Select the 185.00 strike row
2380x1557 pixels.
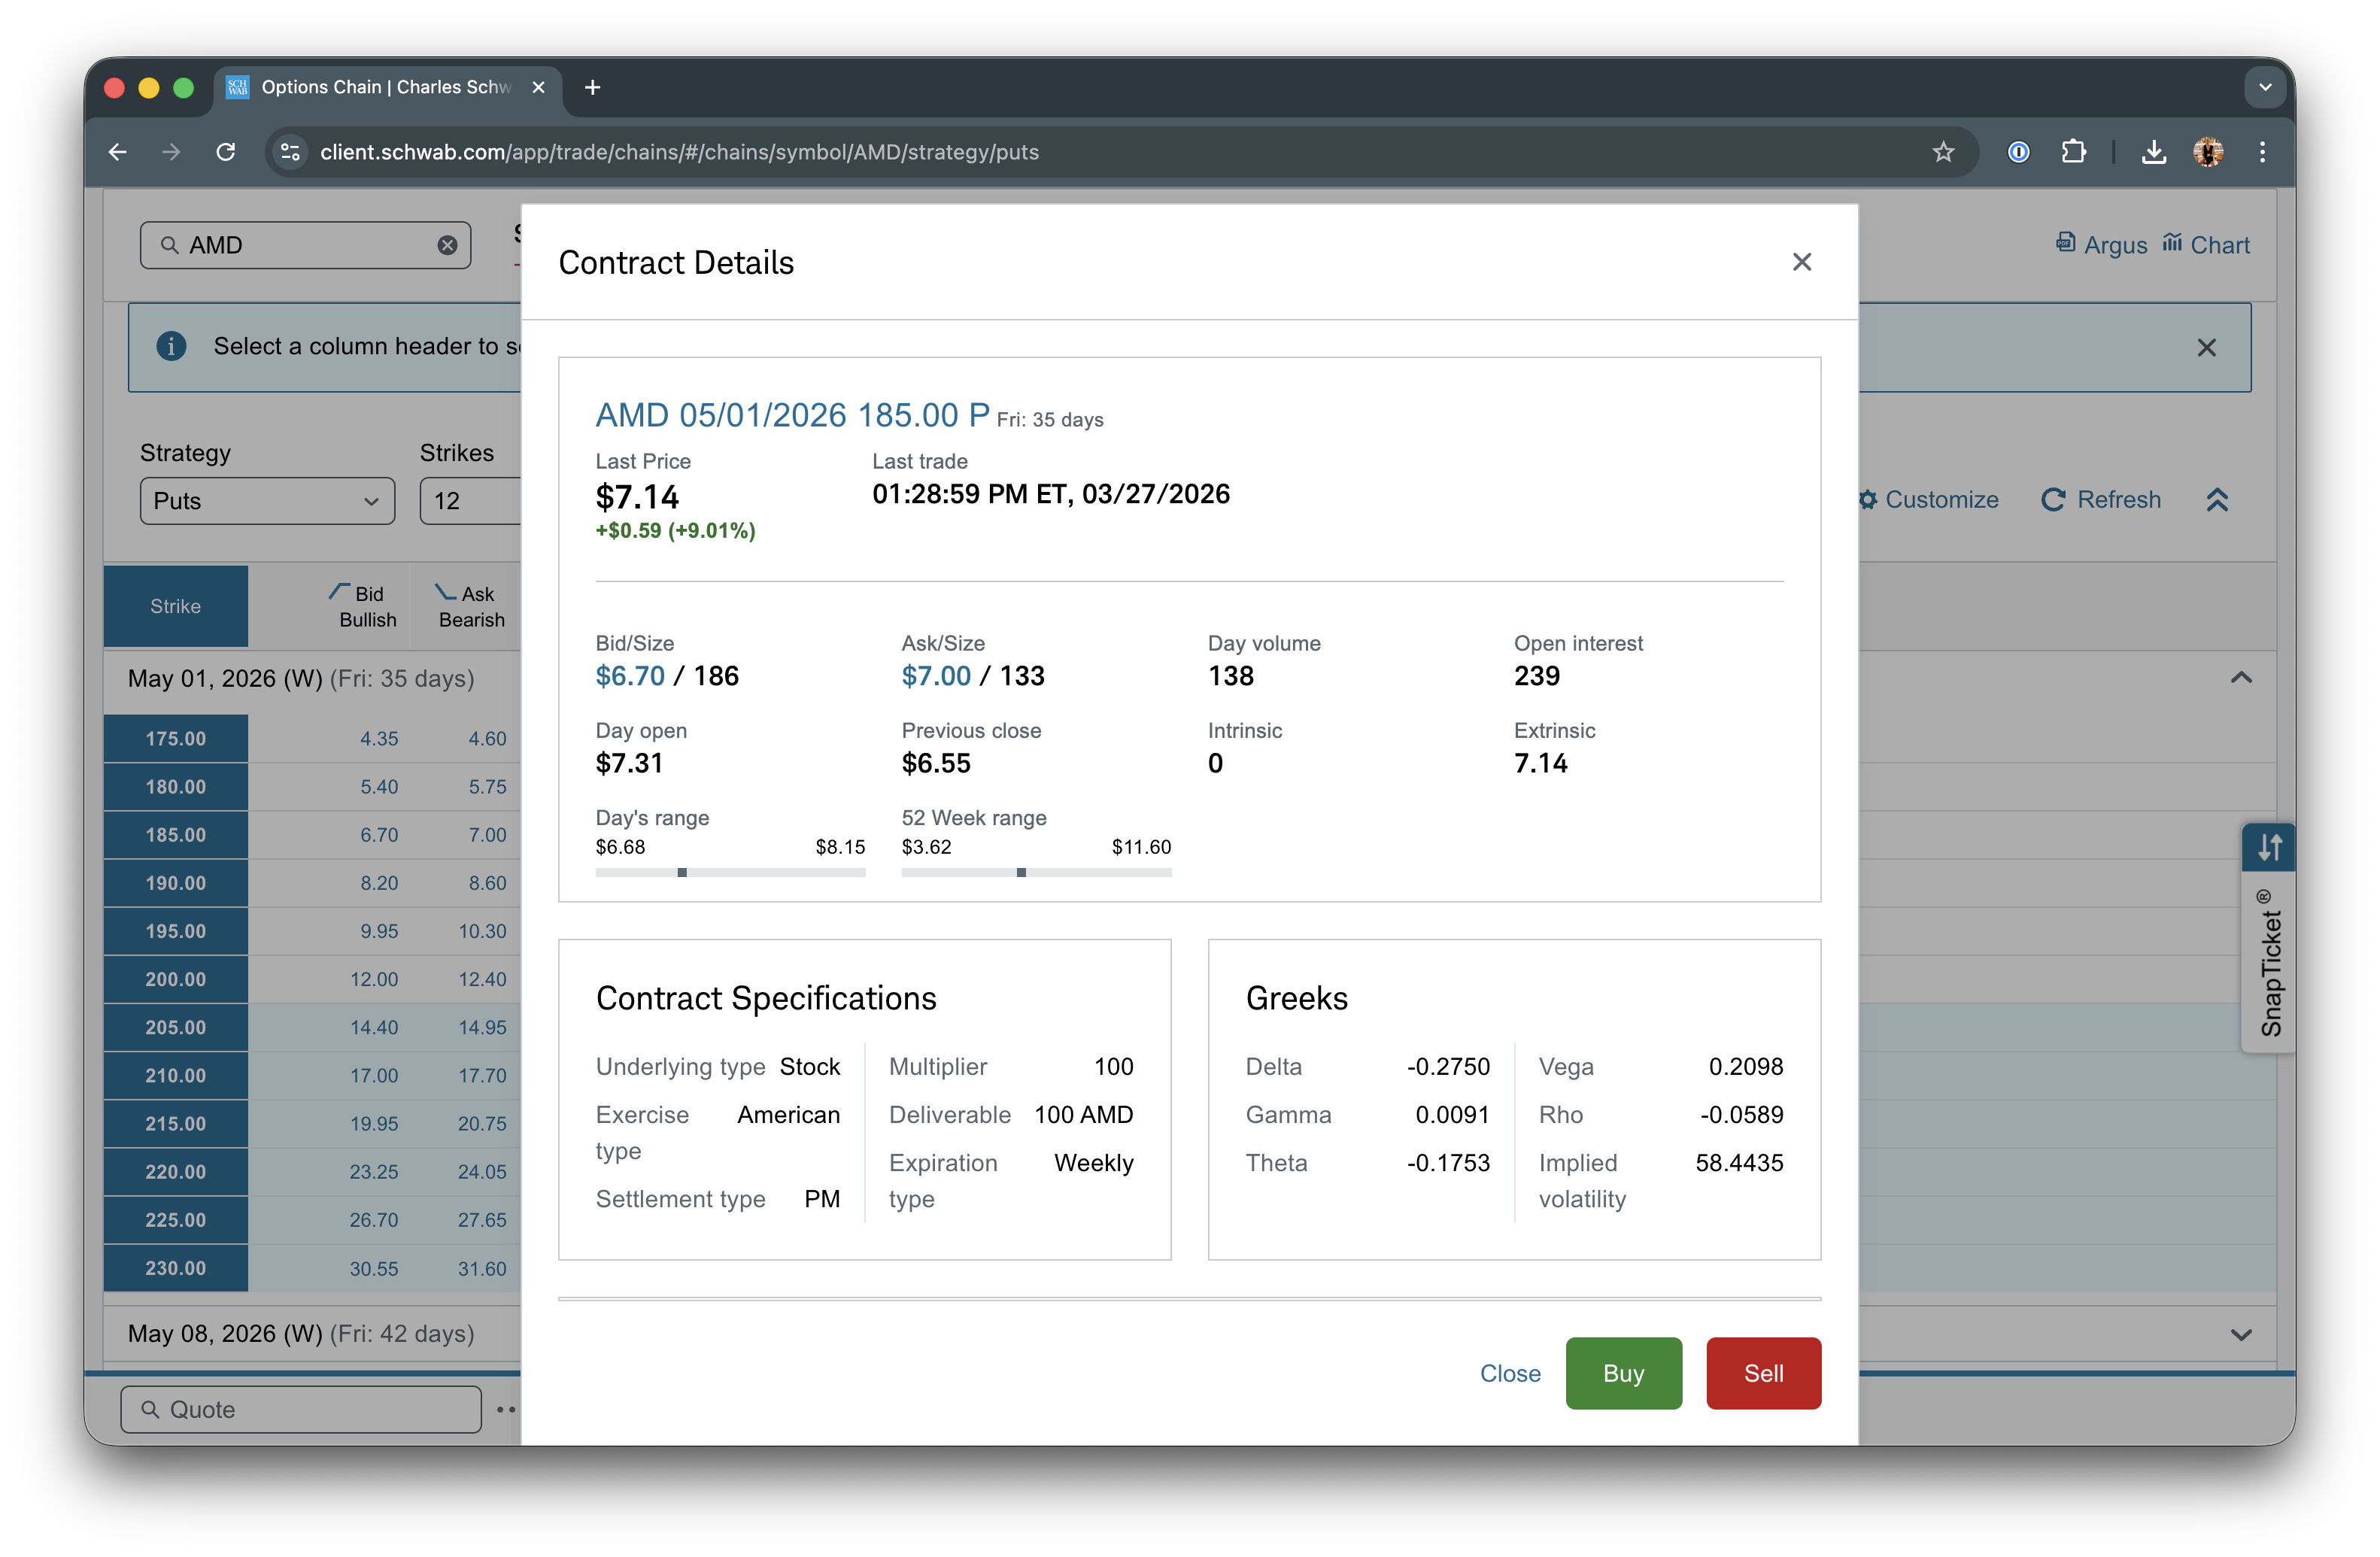(x=175, y=834)
